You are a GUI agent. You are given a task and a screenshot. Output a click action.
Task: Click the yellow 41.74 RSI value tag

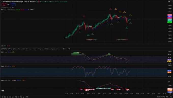point(169,61)
